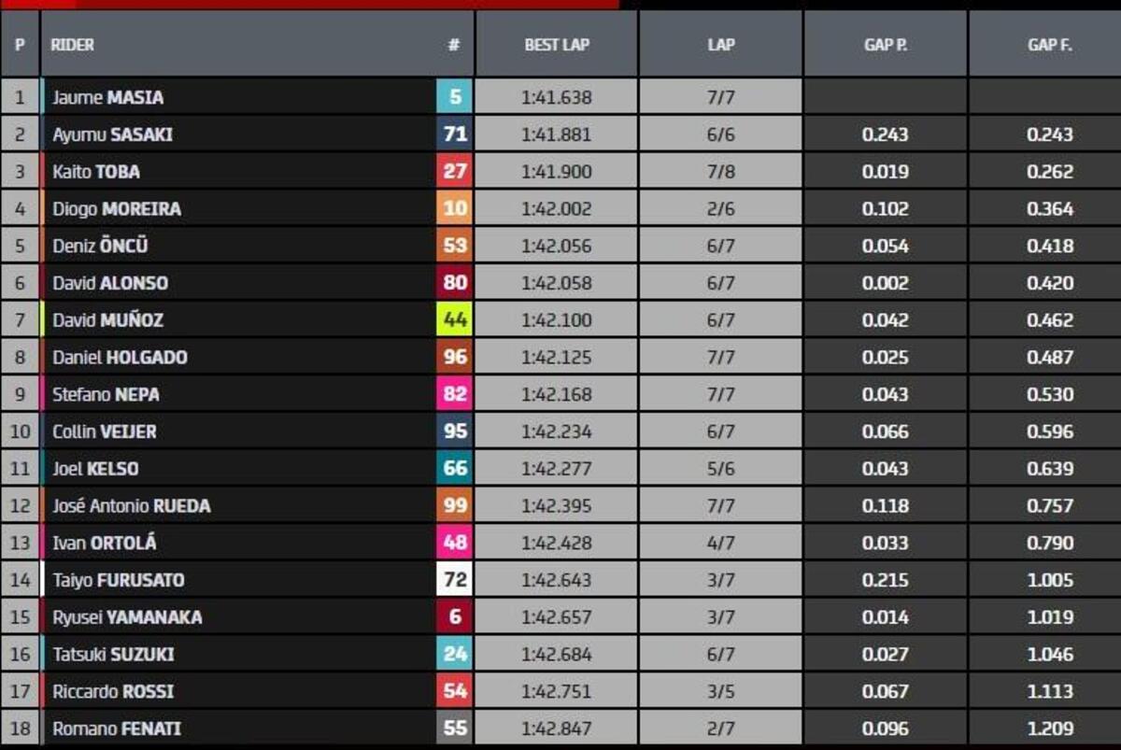Click the white 72 badge for Furusato
1121x750 pixels.
point(455,580)
